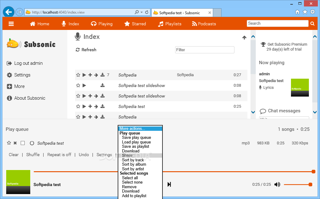This screenshot has width=320, height=199.
Task: Play the first Softpedia test slideshow row
Action: (x=84, y=85)
